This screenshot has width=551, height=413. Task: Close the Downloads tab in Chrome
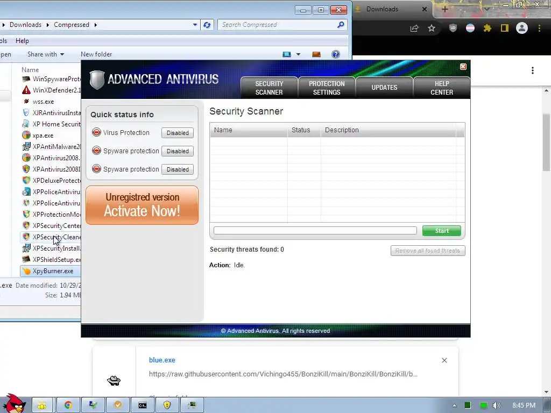point(425,9)
